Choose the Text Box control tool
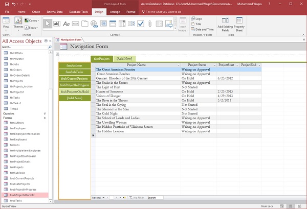Screen dimensions: 307x209 [57, 24]
